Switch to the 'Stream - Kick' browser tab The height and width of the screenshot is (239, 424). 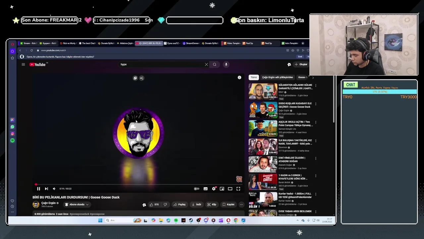[x=29, y=43]
